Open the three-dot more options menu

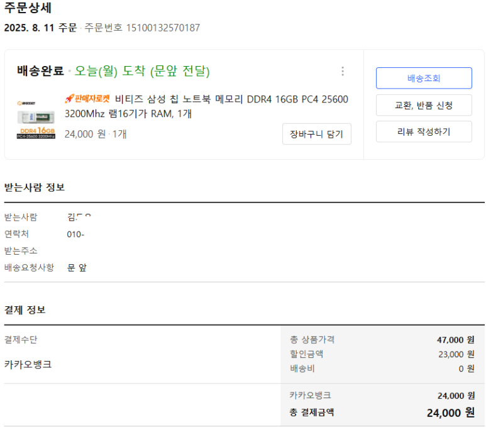(x=343, y=71)
